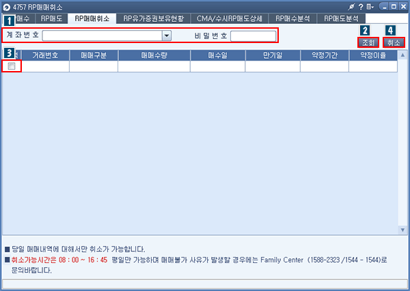Image resolution: width=410 pixels, height=291 pixels.
Task: Click the 매매수량 column header
Action: 154,55
